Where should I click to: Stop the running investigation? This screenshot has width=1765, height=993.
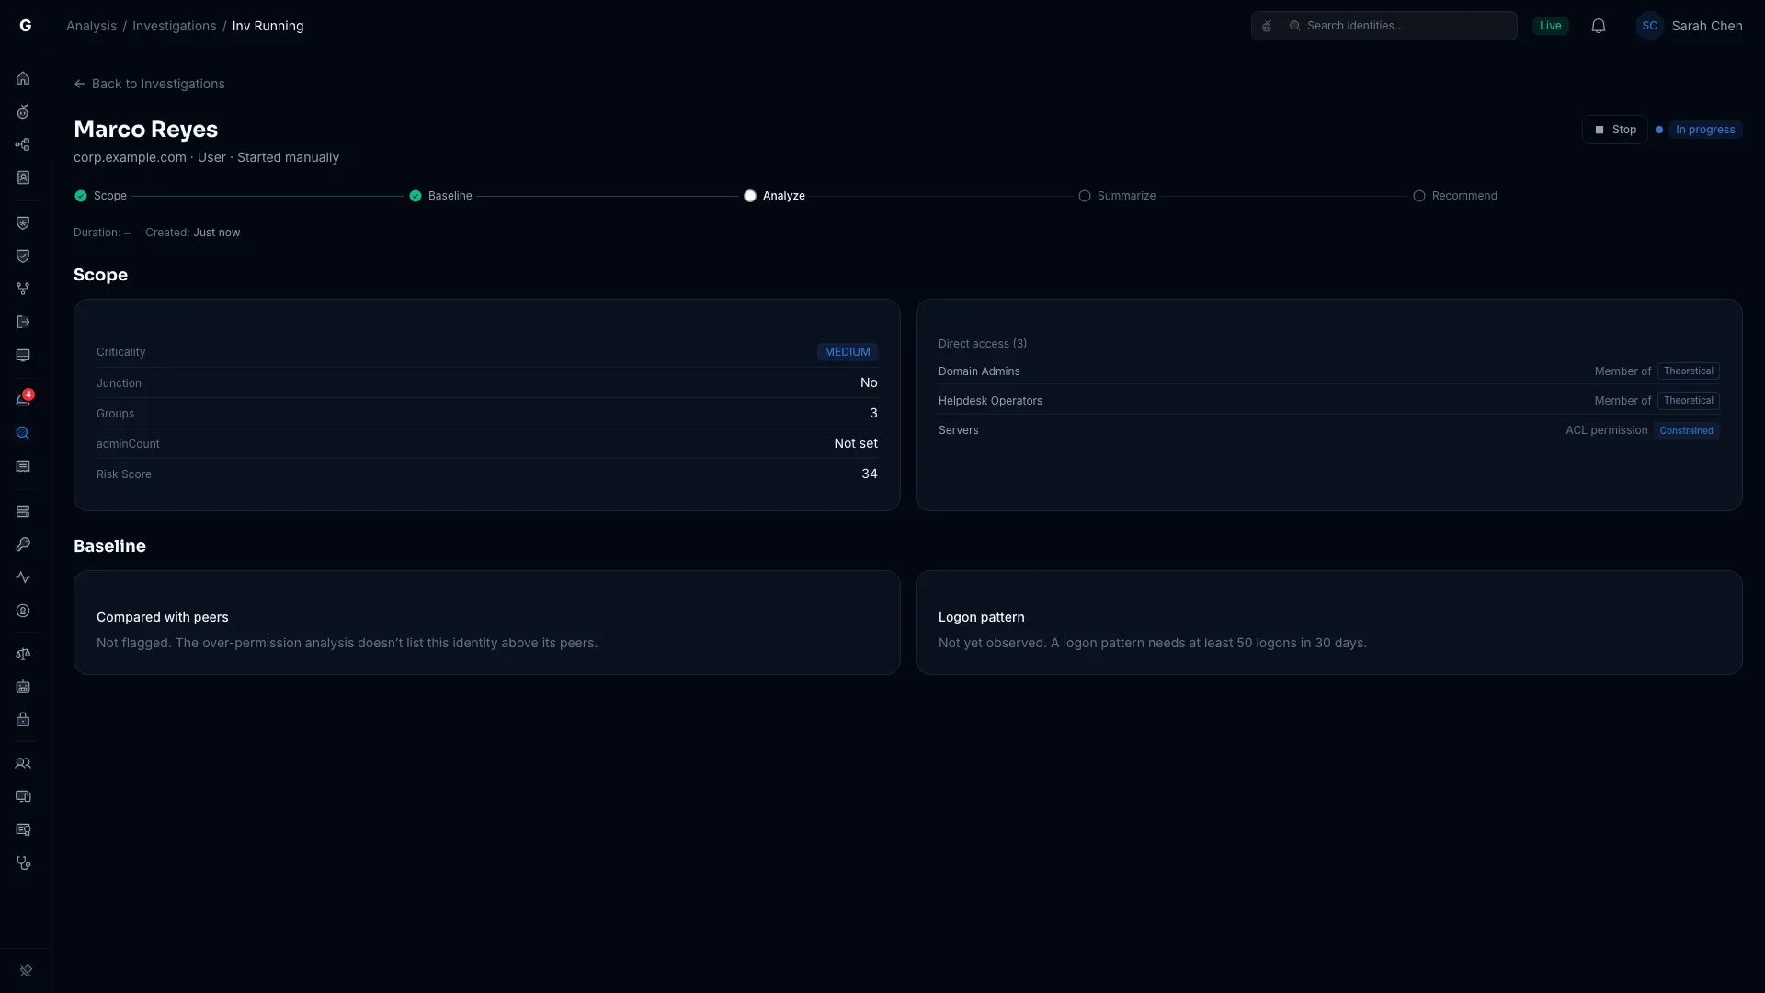(x=1614, y=130)
